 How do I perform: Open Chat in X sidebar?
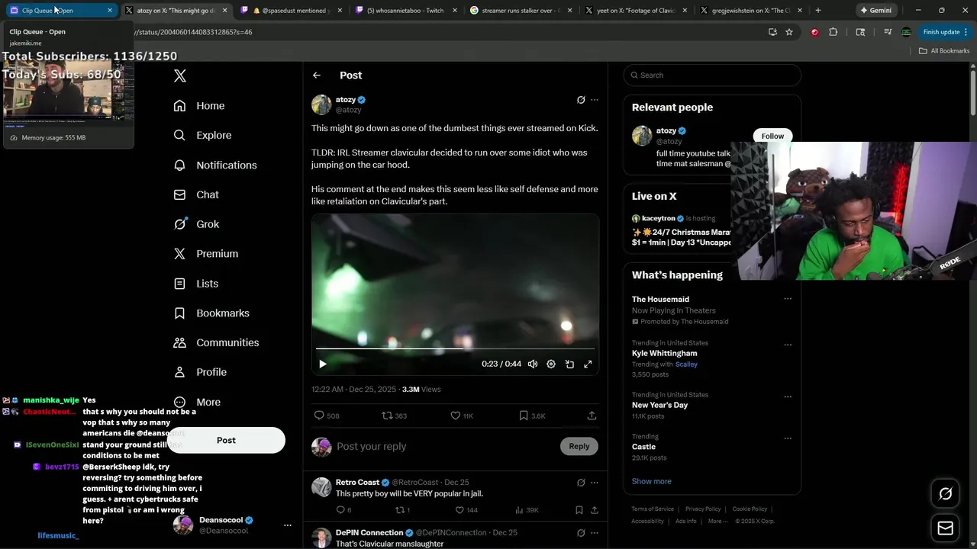pyautogui.click(x=196, y=195)
